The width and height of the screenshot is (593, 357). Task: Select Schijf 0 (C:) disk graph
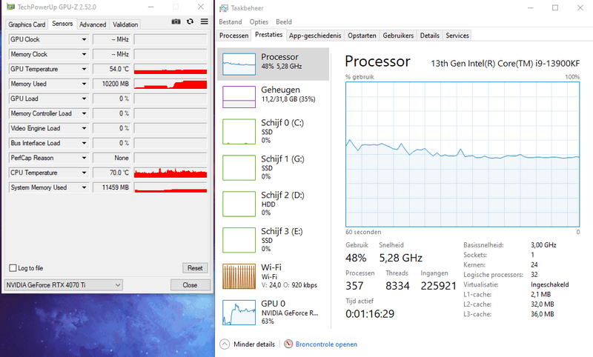pos(239,131)
